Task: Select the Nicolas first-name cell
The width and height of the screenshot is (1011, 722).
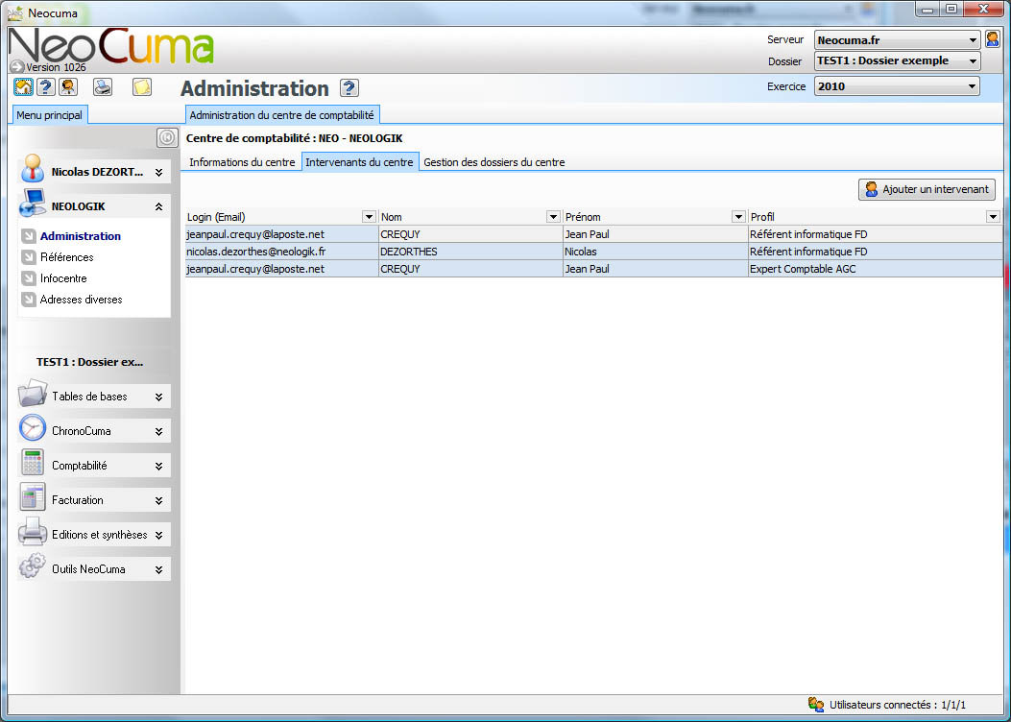Action: click(x=655, y=252)
